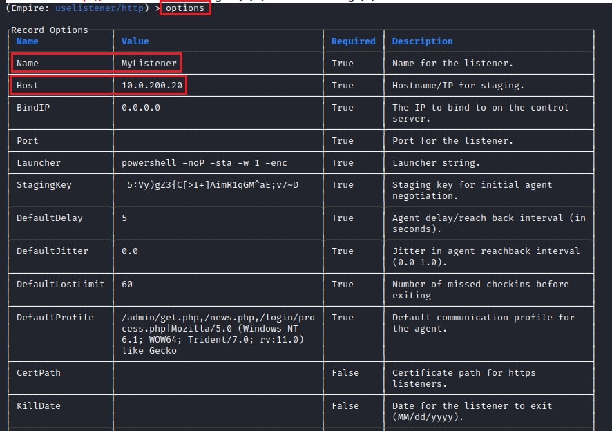This screenshot has width=612, height=431.
Task: Click 'False' in the KillDate row
Action: 345,406
